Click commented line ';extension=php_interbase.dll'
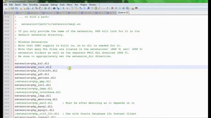The height and width of the screenshot is (118, 211). (x=38, y=92)
